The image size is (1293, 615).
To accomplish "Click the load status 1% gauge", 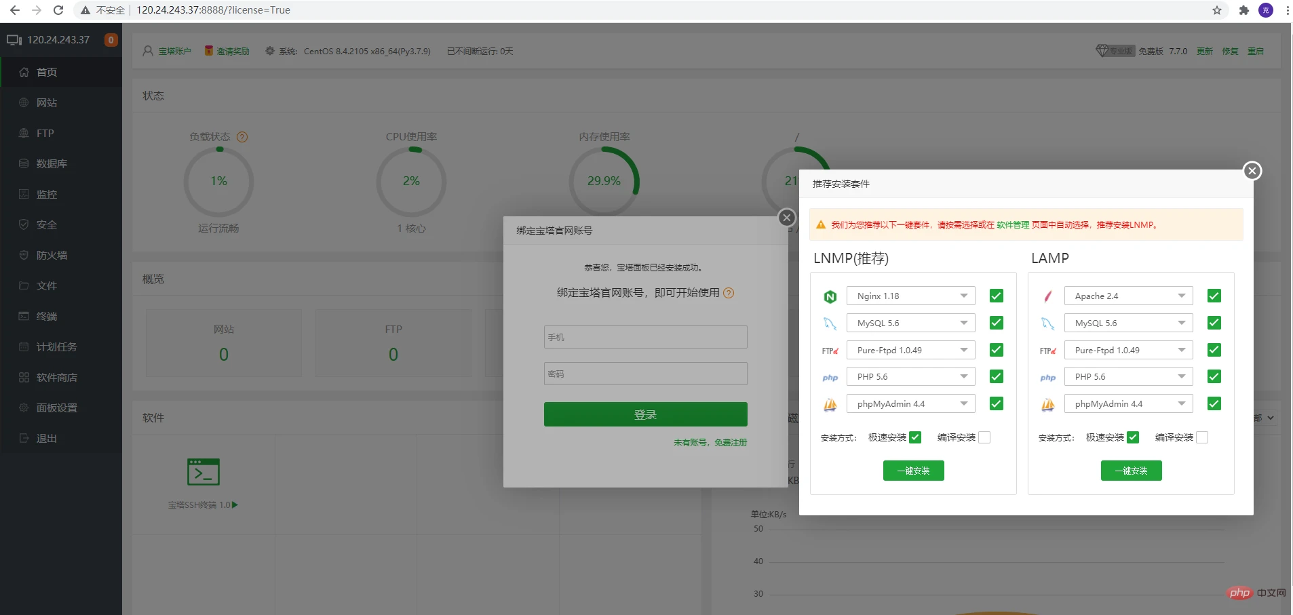I will point(218,182).
